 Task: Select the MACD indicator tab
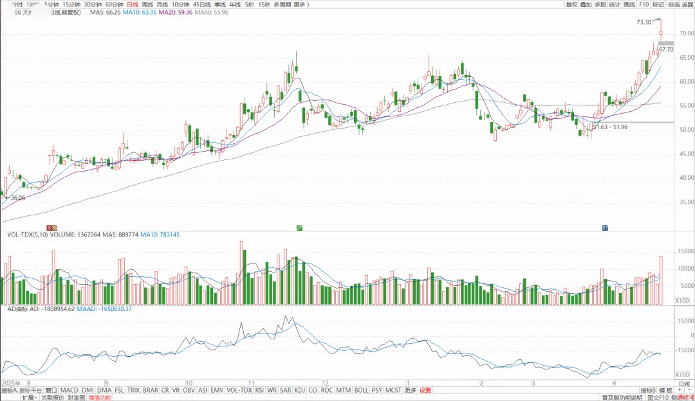[69, 390]
